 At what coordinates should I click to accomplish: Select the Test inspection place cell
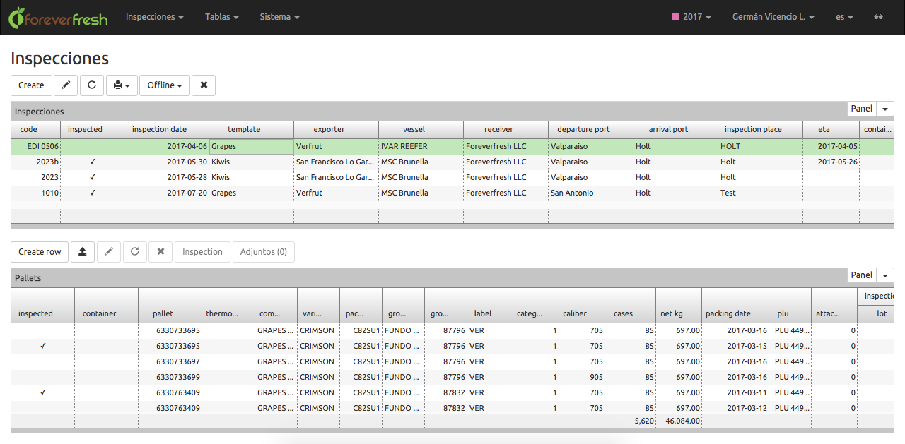pyautogui.click(x=760, y=193)
